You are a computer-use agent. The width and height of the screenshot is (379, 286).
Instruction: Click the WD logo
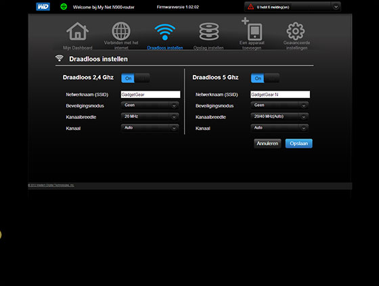43,7
